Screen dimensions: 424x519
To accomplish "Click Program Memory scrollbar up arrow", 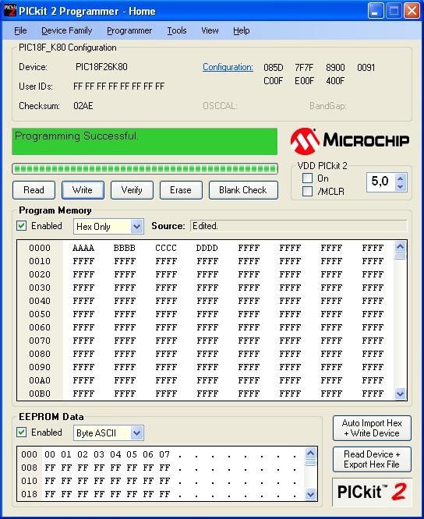I will [400, 246].
